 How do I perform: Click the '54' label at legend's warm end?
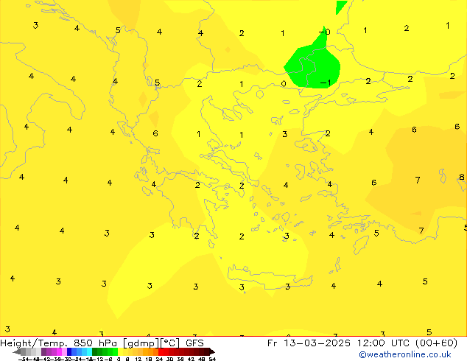coord(211,359)
